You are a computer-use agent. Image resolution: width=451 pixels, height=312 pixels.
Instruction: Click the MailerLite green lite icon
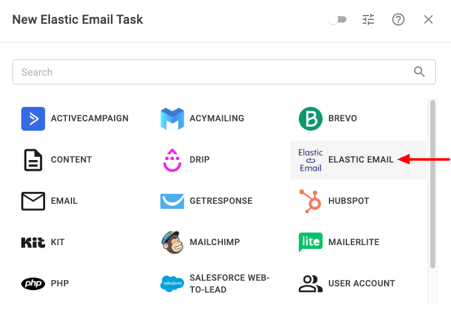pos(310,242)
